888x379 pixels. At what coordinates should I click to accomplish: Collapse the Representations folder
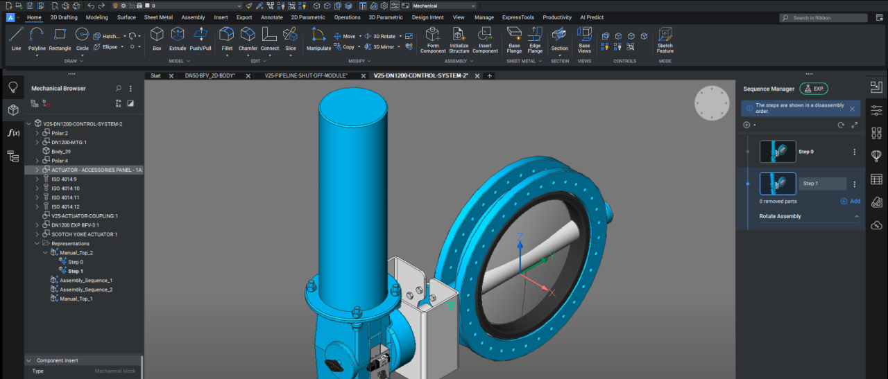[x=37, y=244]
